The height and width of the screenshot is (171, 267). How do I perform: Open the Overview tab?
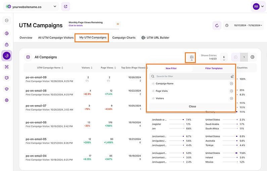coord(26,38)
